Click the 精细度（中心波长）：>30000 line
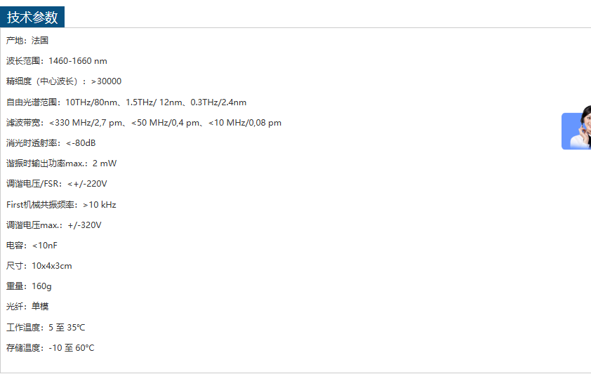Image resolution: width=591 pixels, height=374 pixels. 64,81
